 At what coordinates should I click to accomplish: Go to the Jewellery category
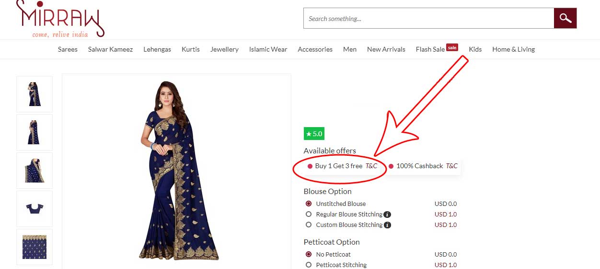click(x=224, y=49)
